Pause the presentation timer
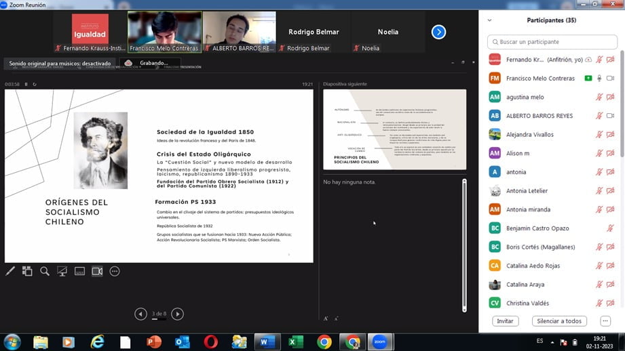Screen dimensions: 625x351 pyautogui.click(x=26, y=84)
